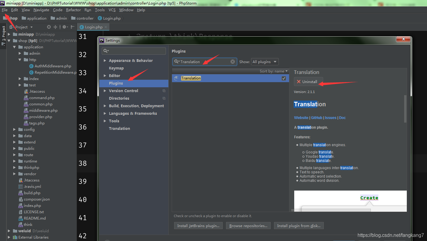Expand Build, Execution, Deployment settings section
Viewport: 427px width, 241px height.
pos(105,106)
